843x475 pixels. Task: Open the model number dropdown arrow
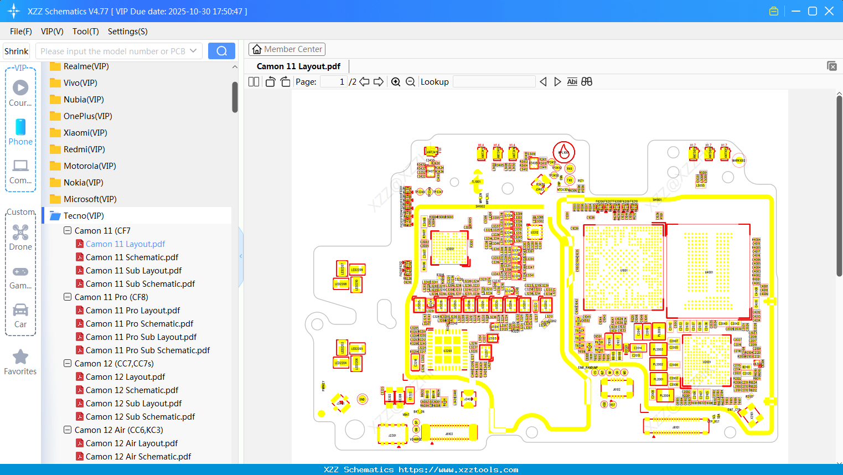coord(193,51)
